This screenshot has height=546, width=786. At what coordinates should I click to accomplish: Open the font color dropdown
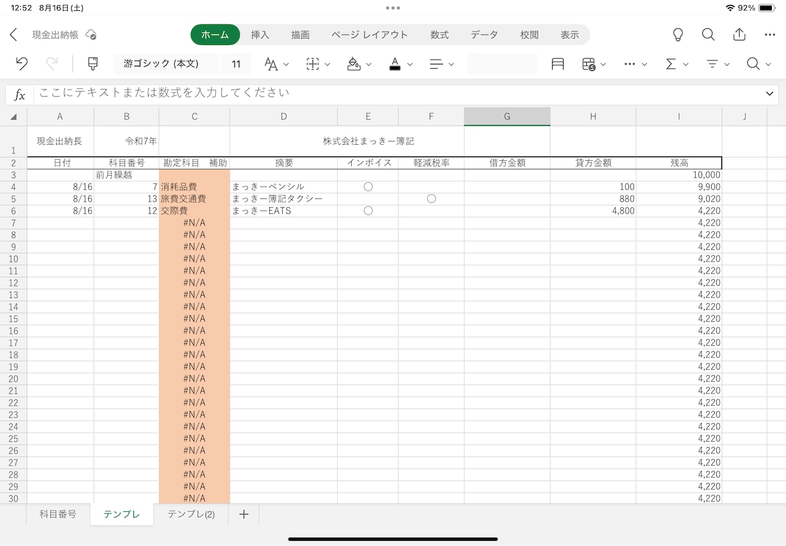click(x=401, y=64)
